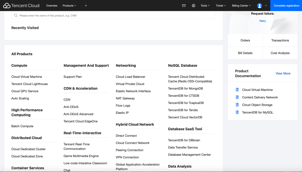
Task: Open VPN Connection
Action: 127,157
